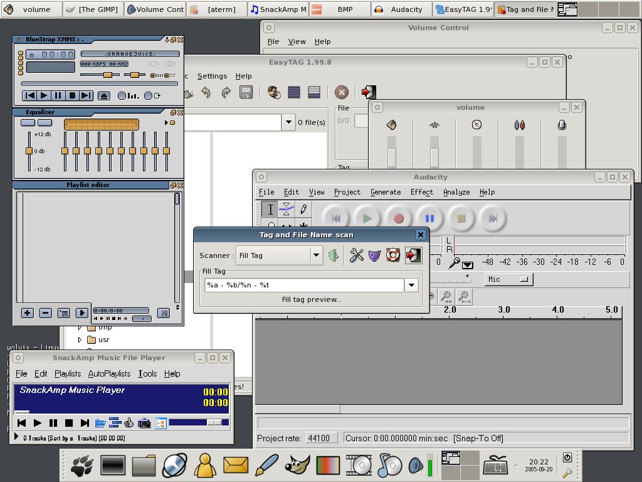Viewport: 642px width, 482px height.
Task: Adjust the SnackAmp volume slider
Action: pyautogui.click(x=199, y=422)
